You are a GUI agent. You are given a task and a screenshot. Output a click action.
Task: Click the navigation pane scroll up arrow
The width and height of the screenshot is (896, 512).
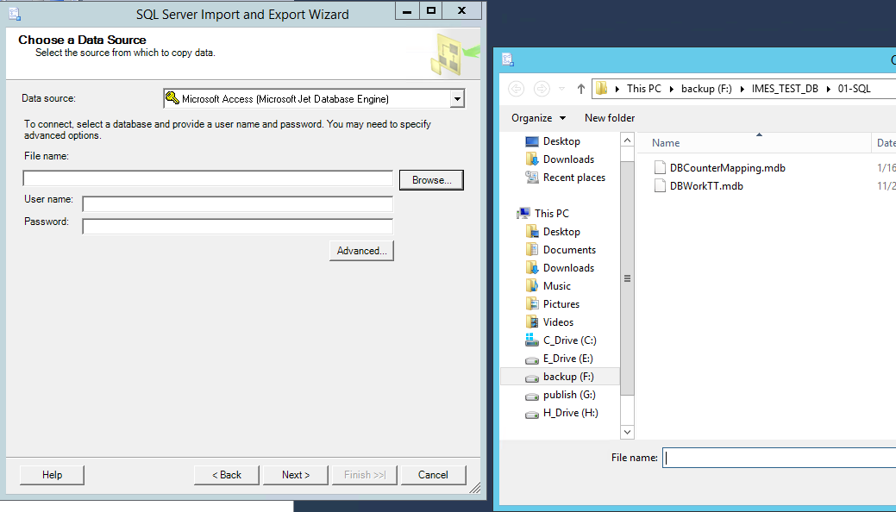[627, 140]
